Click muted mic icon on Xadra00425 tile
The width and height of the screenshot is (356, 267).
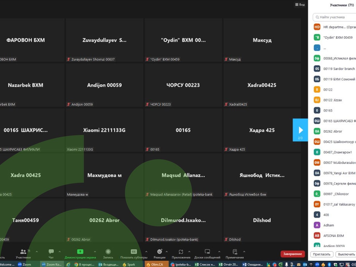point(226,104)
